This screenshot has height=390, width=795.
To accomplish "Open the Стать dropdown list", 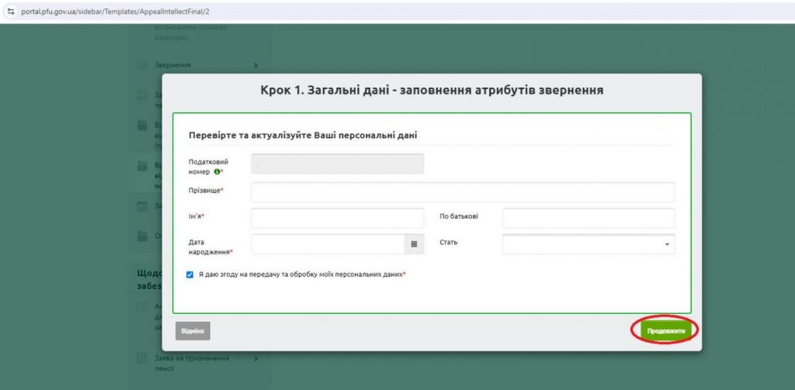I will pyautogui.click(x=588, y=244).
